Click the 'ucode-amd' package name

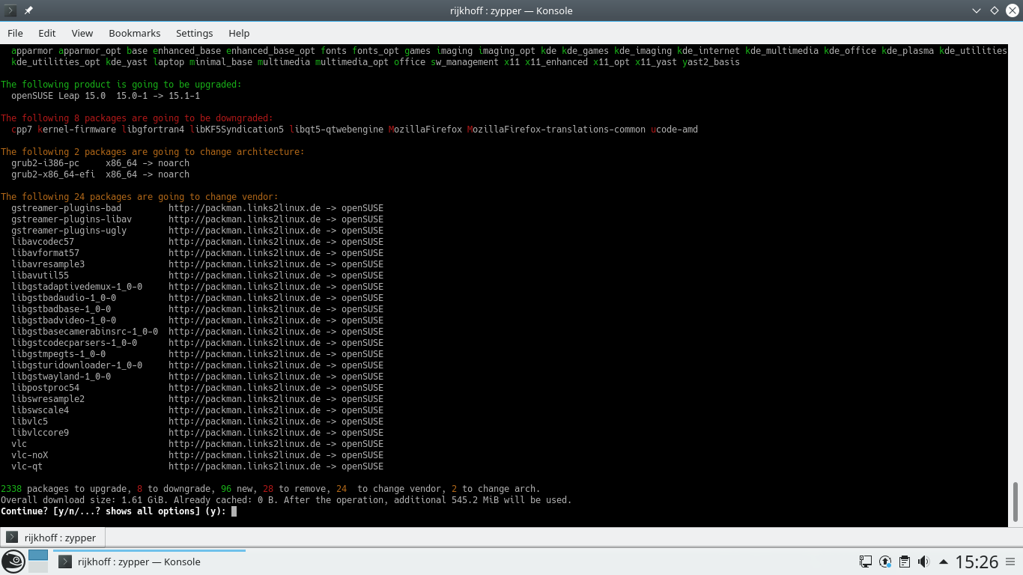pyautogui.click(x=675, y=130)
